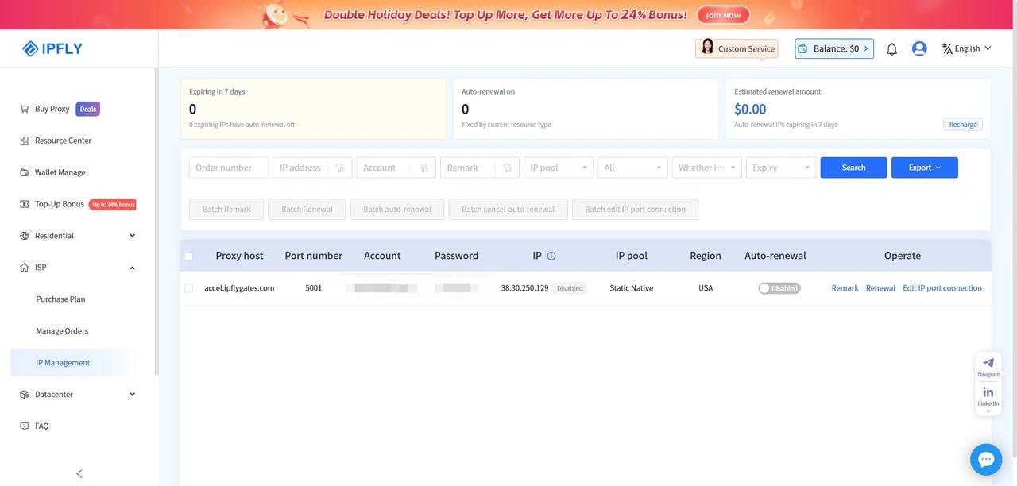Open Purchase Plan in sidebar
Screen dimensions: 1017x486
60,299
